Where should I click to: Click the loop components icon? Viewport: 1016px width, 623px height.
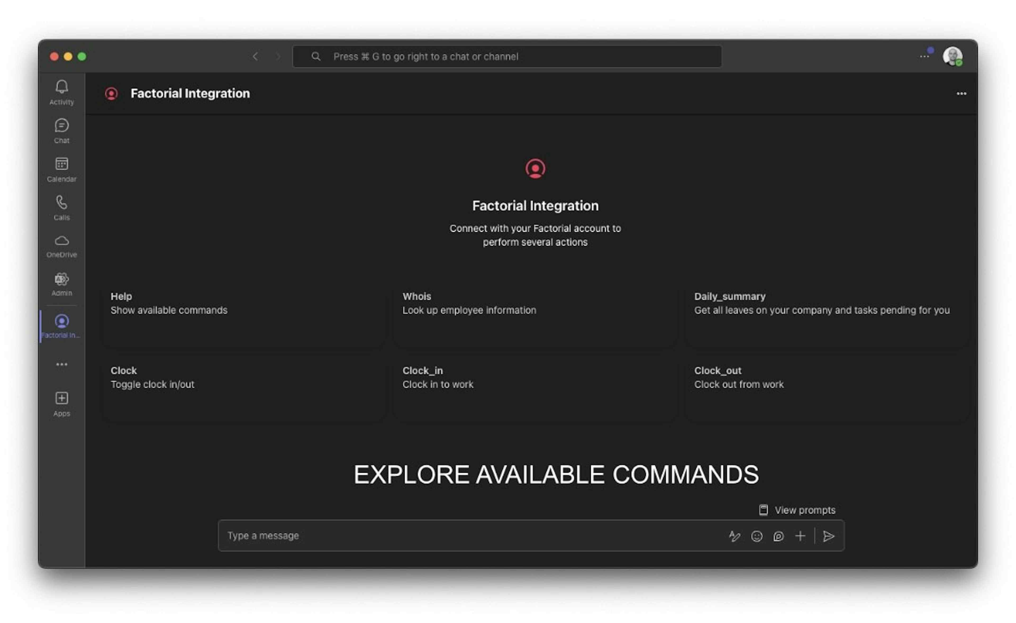pos(778,536)
